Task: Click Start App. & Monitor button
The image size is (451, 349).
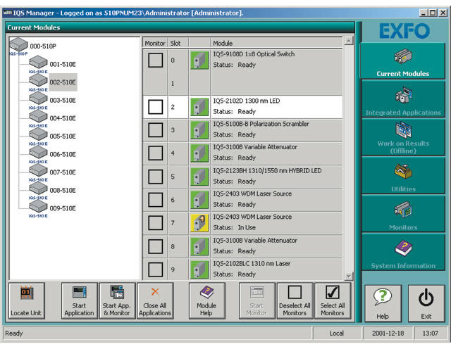Action: [x=117, y=300]
